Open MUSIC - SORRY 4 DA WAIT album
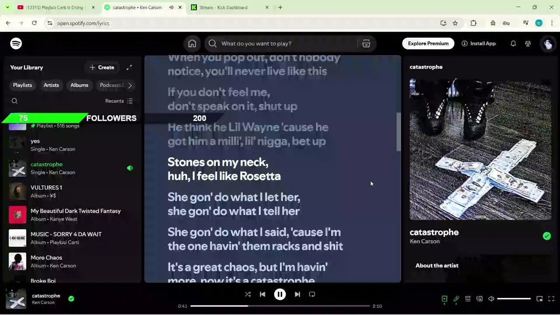The width and height of the screenshot is (560, 315). [x=71, y=238]
